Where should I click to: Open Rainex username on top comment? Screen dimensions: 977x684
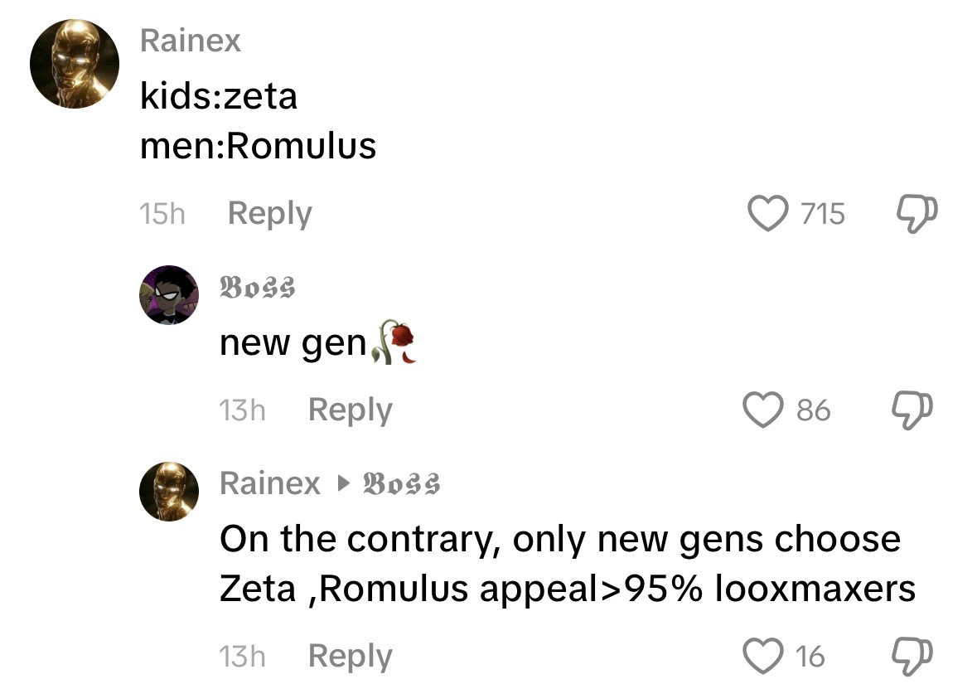pos(191,40)
